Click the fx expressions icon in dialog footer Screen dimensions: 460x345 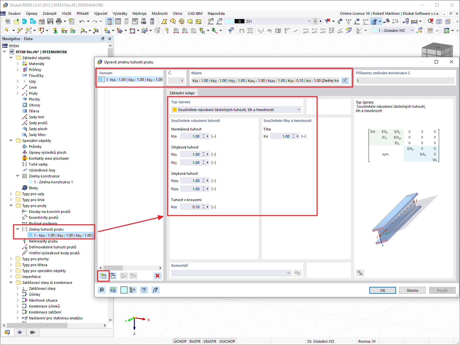154,290
